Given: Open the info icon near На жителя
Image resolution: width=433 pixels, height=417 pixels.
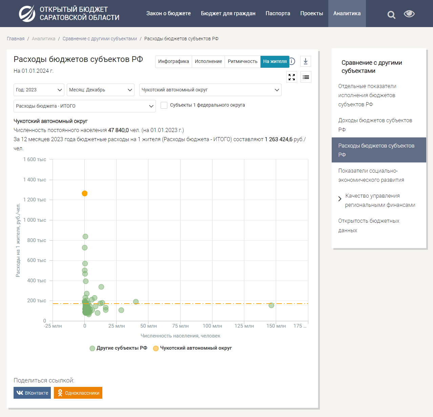Looking at the screenshot, I should point(292,61).
